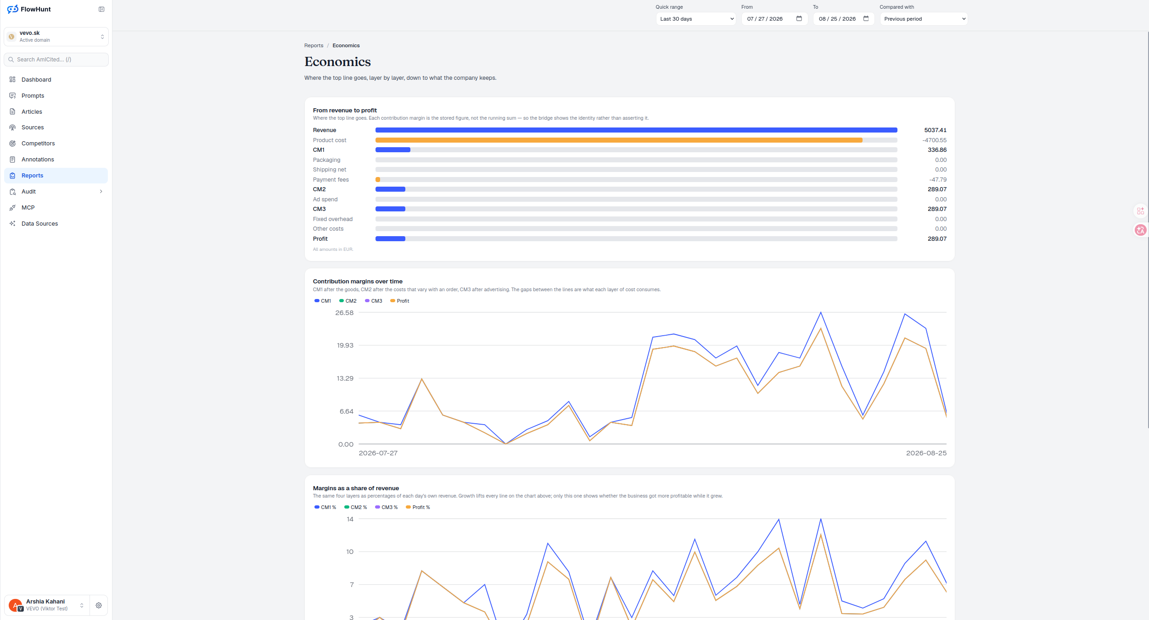Click the floating apps widget icon
The height and width of the screenshot is (620, 1149).
point(1141,211)
